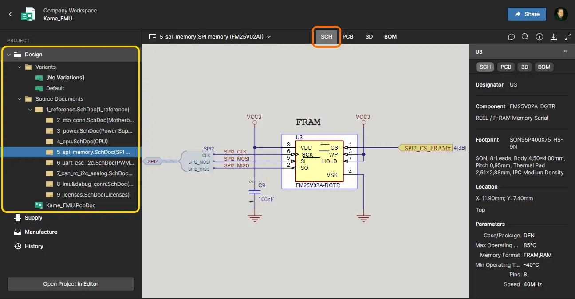Select 3D tab in U3 panel
The image size is (575, 299).
[x=525, y=67]
